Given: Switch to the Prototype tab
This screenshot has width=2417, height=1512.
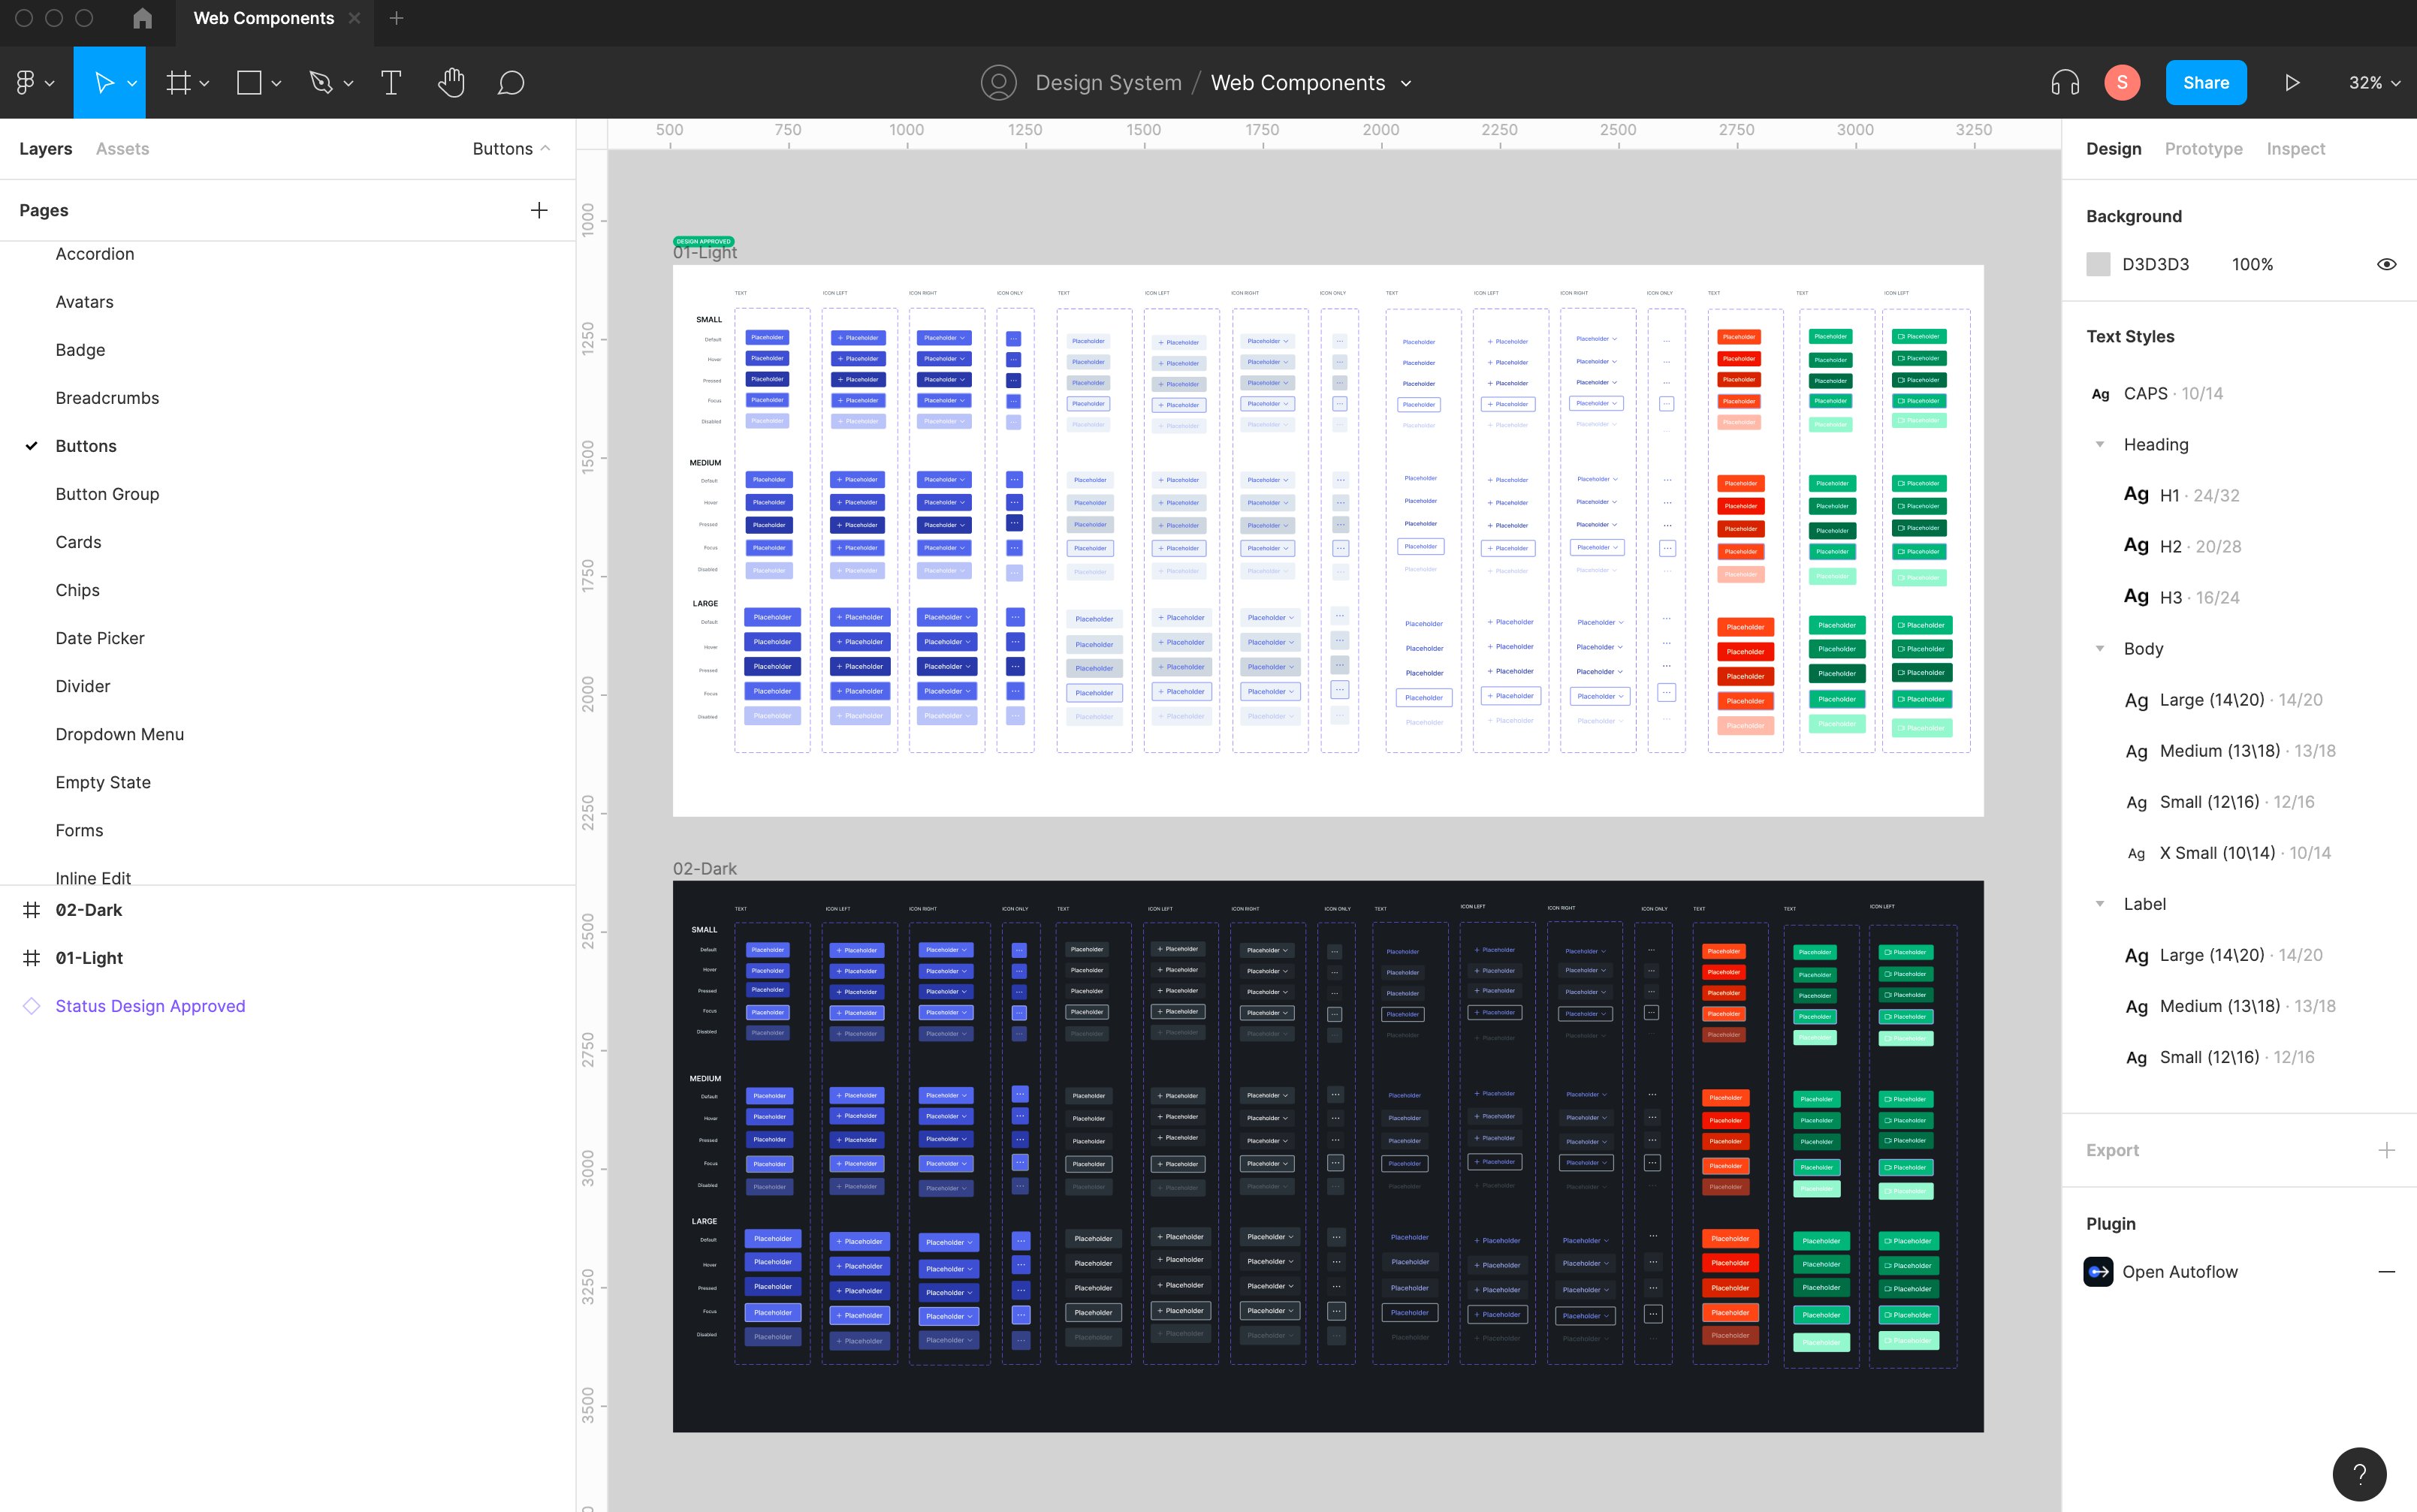Looking at the screenshot, I should (x=2203, y=148).
